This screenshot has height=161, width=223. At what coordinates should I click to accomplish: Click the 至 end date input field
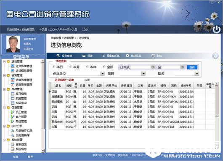coord(171,67)
